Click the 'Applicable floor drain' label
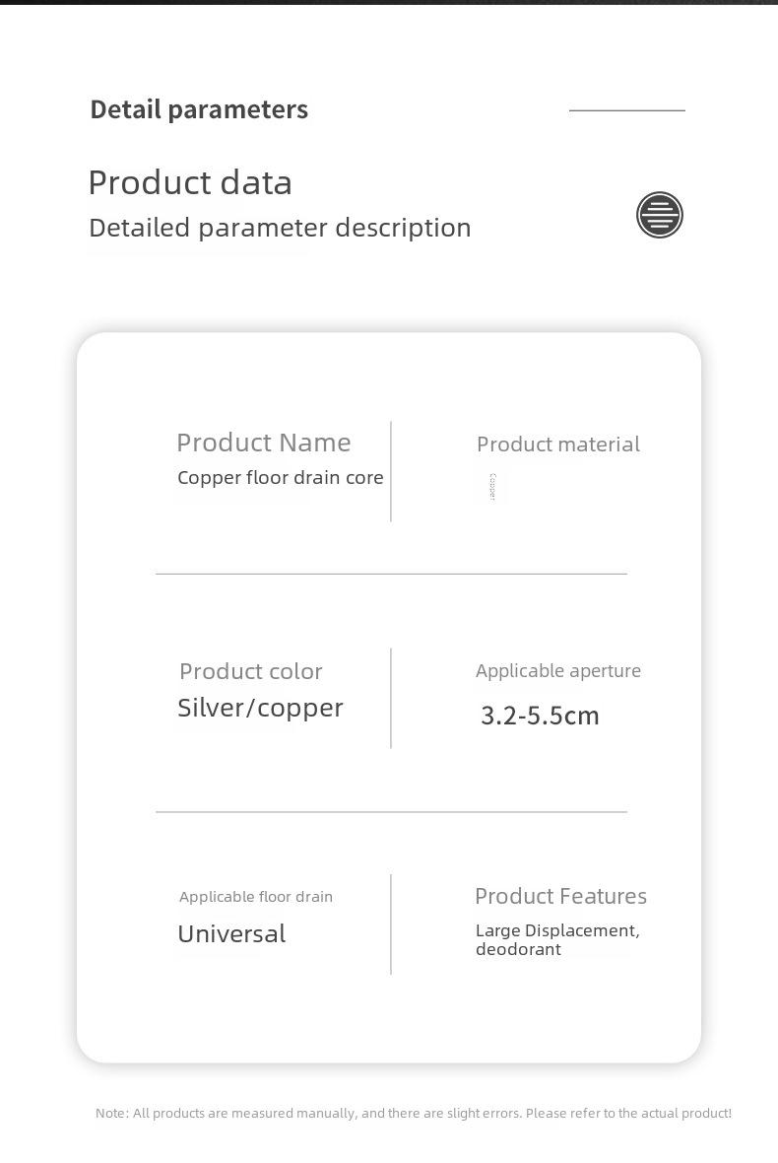778x1163 pixels. click(x=256, y=897)
